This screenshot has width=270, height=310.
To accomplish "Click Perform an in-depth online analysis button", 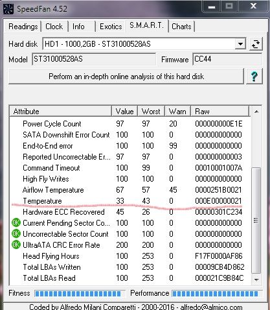I will point(126,77).
